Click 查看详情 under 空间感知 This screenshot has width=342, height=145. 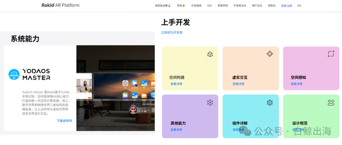(x=296, y=84)
